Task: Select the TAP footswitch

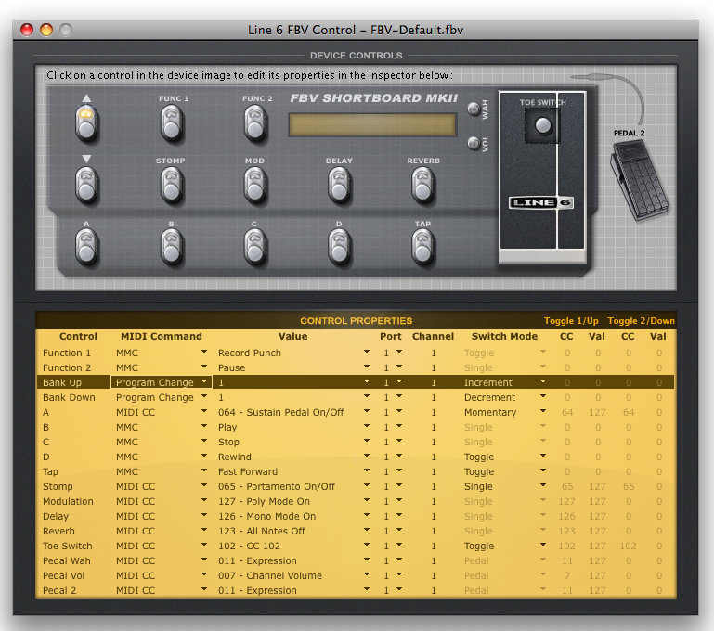Action: click(422, 247)
